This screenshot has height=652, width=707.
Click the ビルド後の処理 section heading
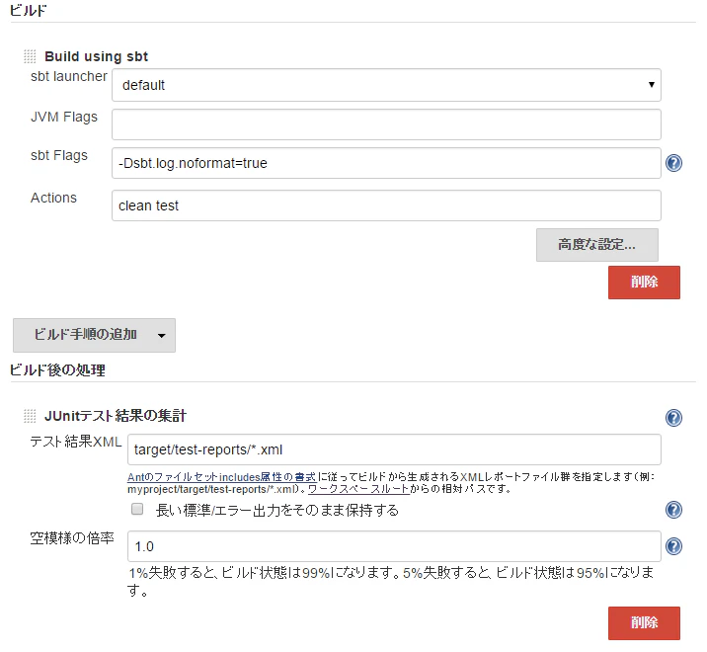tap(57, 370)
